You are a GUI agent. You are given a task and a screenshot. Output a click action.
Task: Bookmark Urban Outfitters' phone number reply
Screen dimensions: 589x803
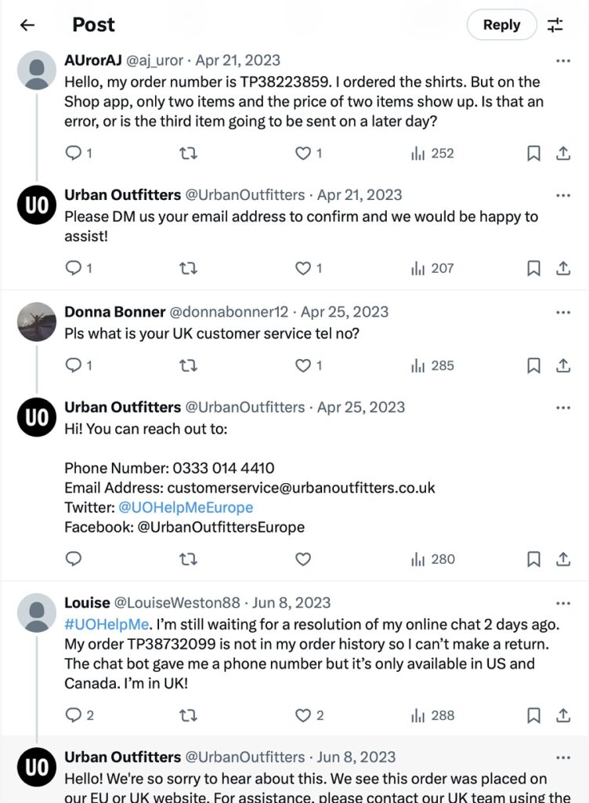(533, 559)
